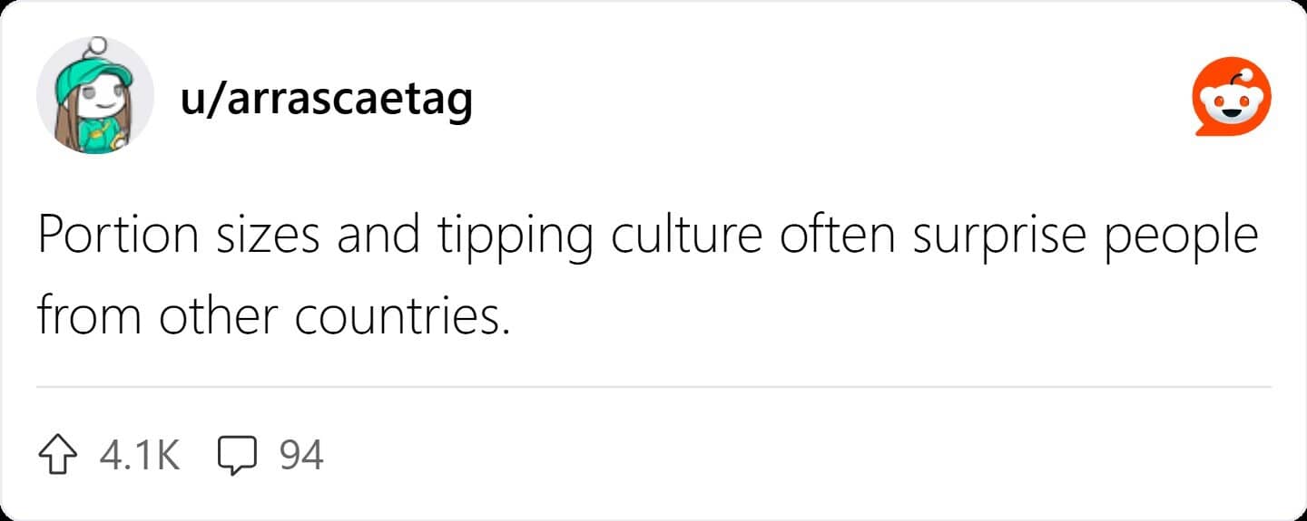Open the avatar of u/arrascaetag
Image resolution: width=1307 pixels, height=521 pixels.
[95, 97]
